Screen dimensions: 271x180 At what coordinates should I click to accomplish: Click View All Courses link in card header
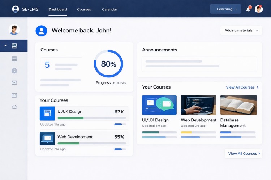point(242,87)
